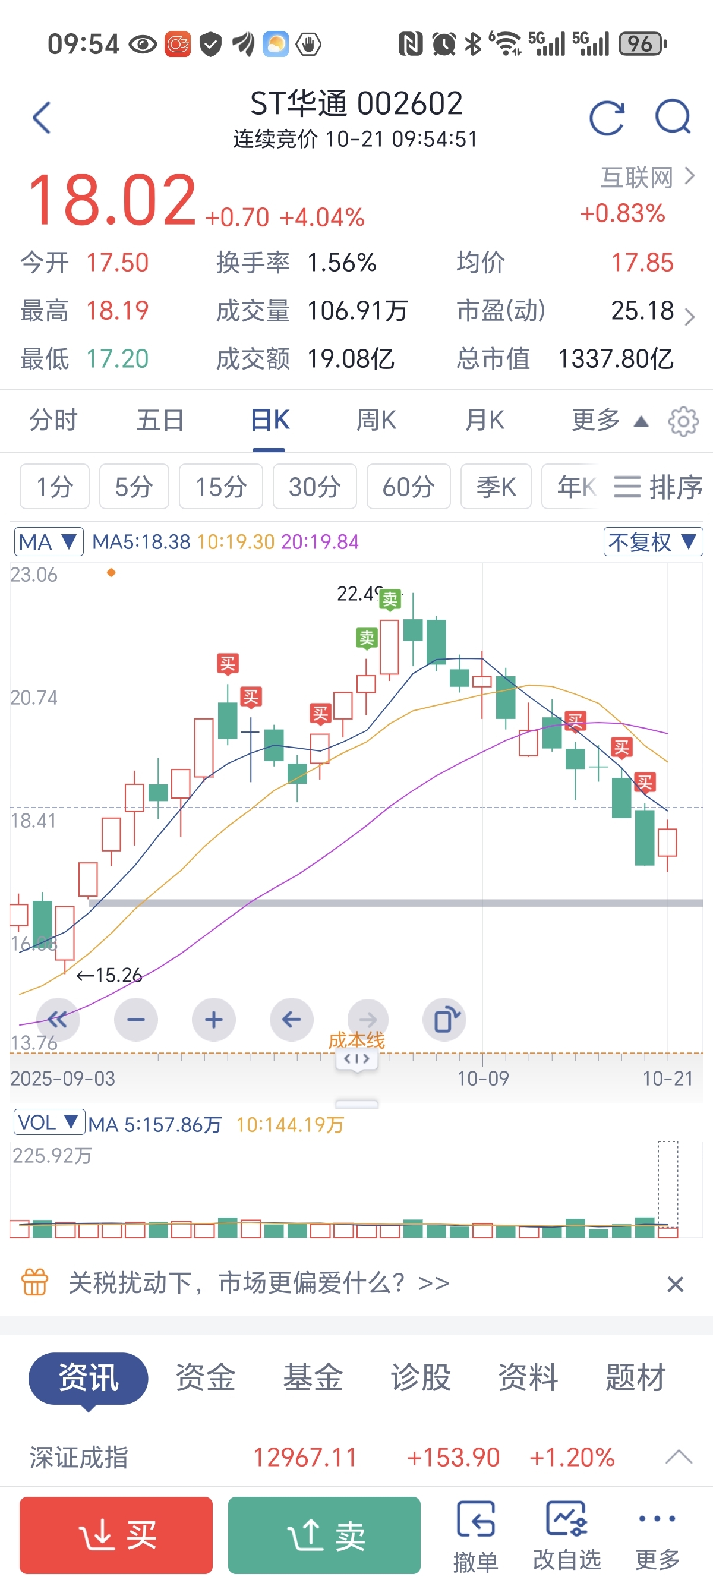Tap the back arrow icon
The width and height of the screenshot is (713, 1583).
[x=42, y=118]
